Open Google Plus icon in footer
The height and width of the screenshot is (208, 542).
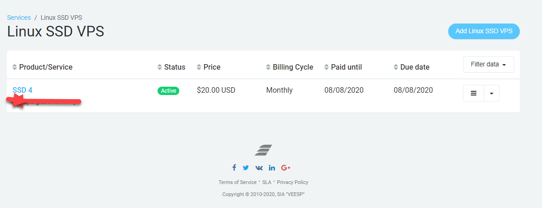coord(286,168)
